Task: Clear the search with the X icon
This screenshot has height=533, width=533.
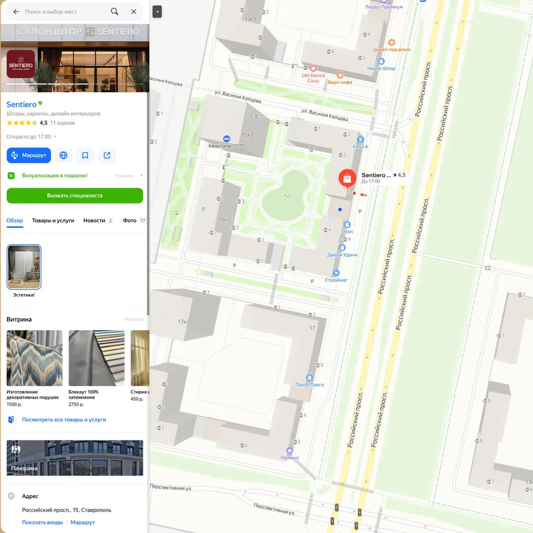Action: [x=134, y=11]
